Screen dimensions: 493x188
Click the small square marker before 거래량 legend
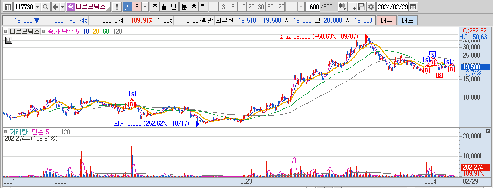(5, 132)
